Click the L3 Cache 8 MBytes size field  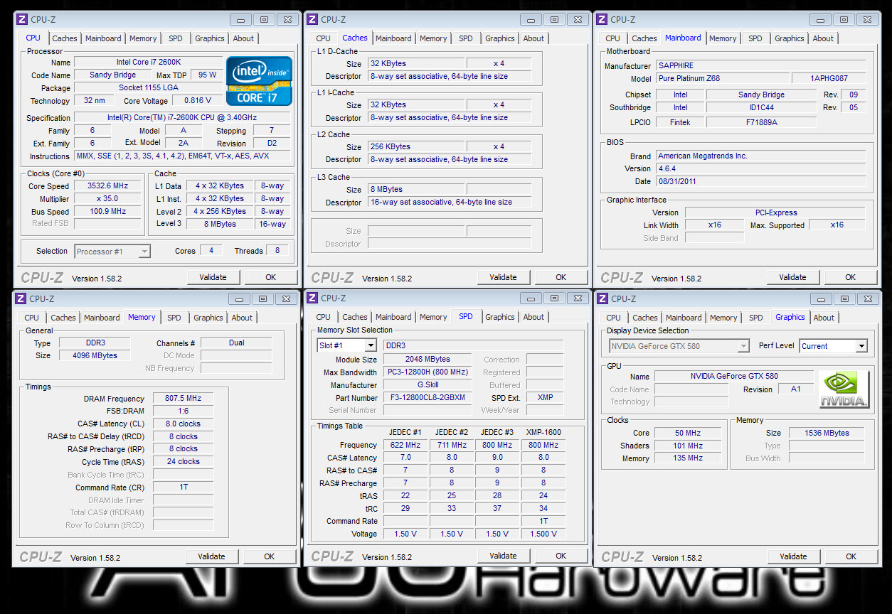(415, 190)
